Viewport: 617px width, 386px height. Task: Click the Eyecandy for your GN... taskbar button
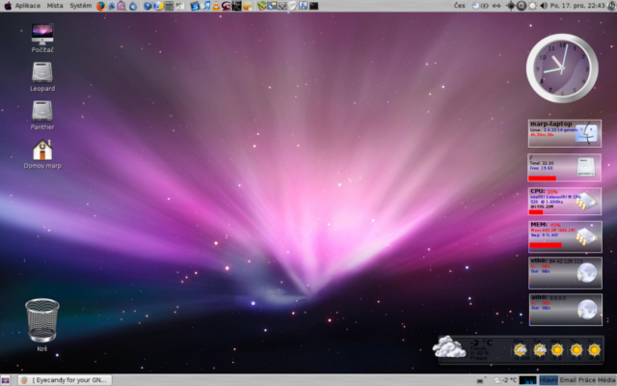[66, 380]
